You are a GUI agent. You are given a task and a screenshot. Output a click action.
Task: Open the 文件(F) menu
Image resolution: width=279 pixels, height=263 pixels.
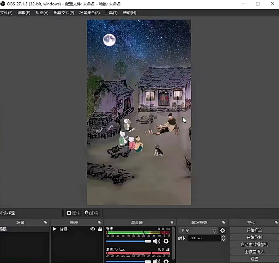(6, 13)
